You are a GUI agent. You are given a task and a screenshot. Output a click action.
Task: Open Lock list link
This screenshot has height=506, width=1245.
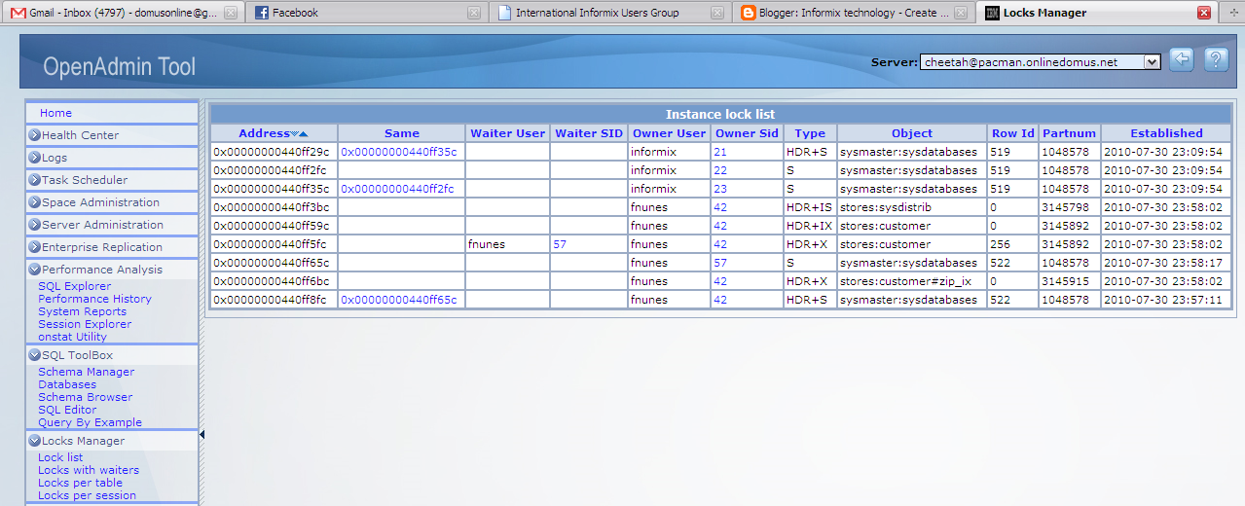(x=60, y=457)
